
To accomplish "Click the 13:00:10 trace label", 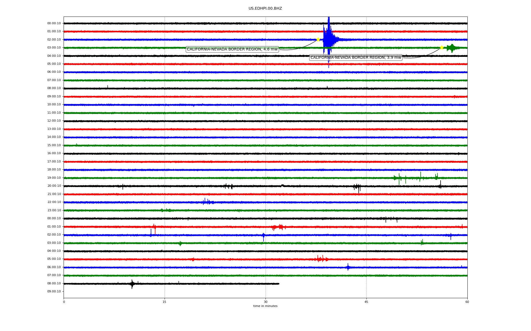I will pyautogui.click(x=54, y=129).
